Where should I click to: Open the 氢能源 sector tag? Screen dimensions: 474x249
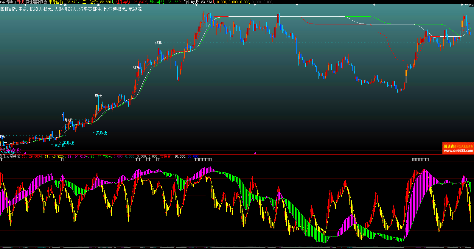tap(135, 9)
